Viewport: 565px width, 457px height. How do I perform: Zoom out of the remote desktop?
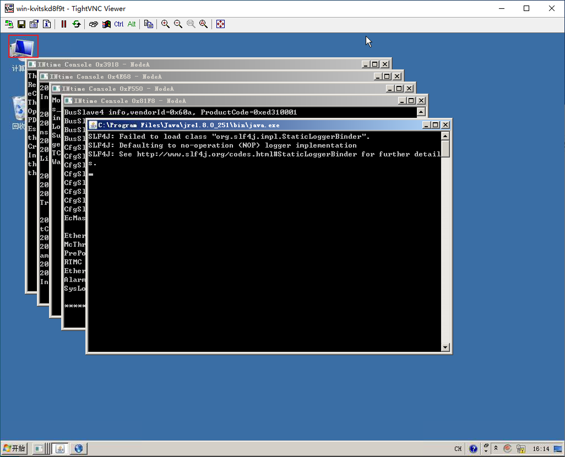click(x=178, y=24)
